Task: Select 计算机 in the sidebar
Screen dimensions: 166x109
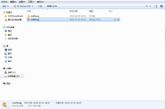Action: coord(9,69)
